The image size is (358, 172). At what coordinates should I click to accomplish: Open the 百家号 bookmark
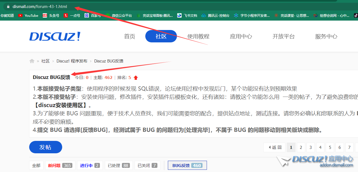coord(92,16)
